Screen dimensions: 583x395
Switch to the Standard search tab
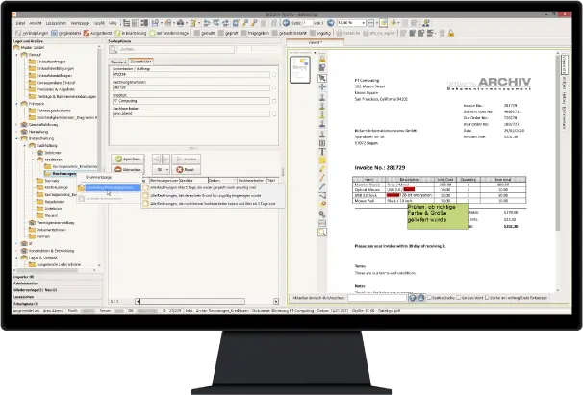118,62
